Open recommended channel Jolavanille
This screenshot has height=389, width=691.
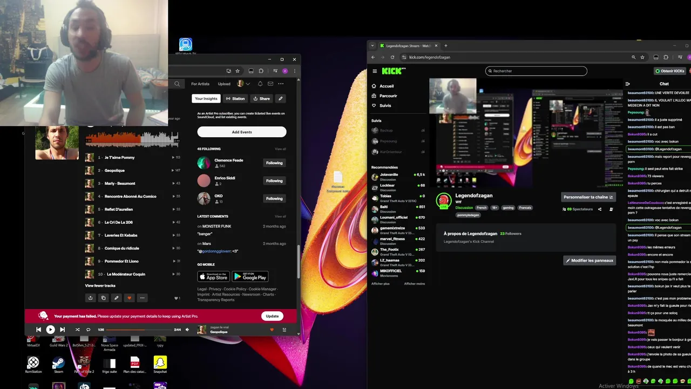pos(398,177)
